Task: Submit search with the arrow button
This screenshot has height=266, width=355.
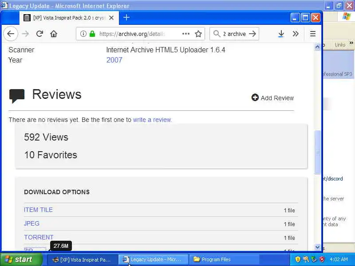Action: 252,34
